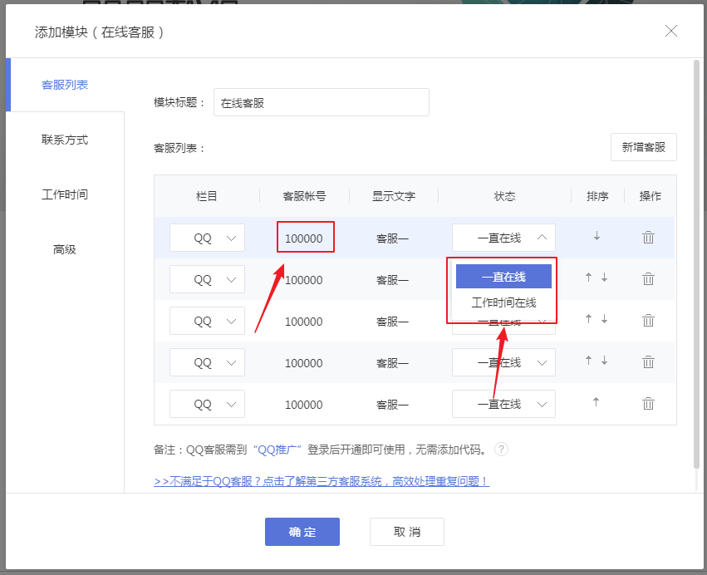Confirm with the 确定 button
Screen dimensions: 707x575
pos(302,532)
